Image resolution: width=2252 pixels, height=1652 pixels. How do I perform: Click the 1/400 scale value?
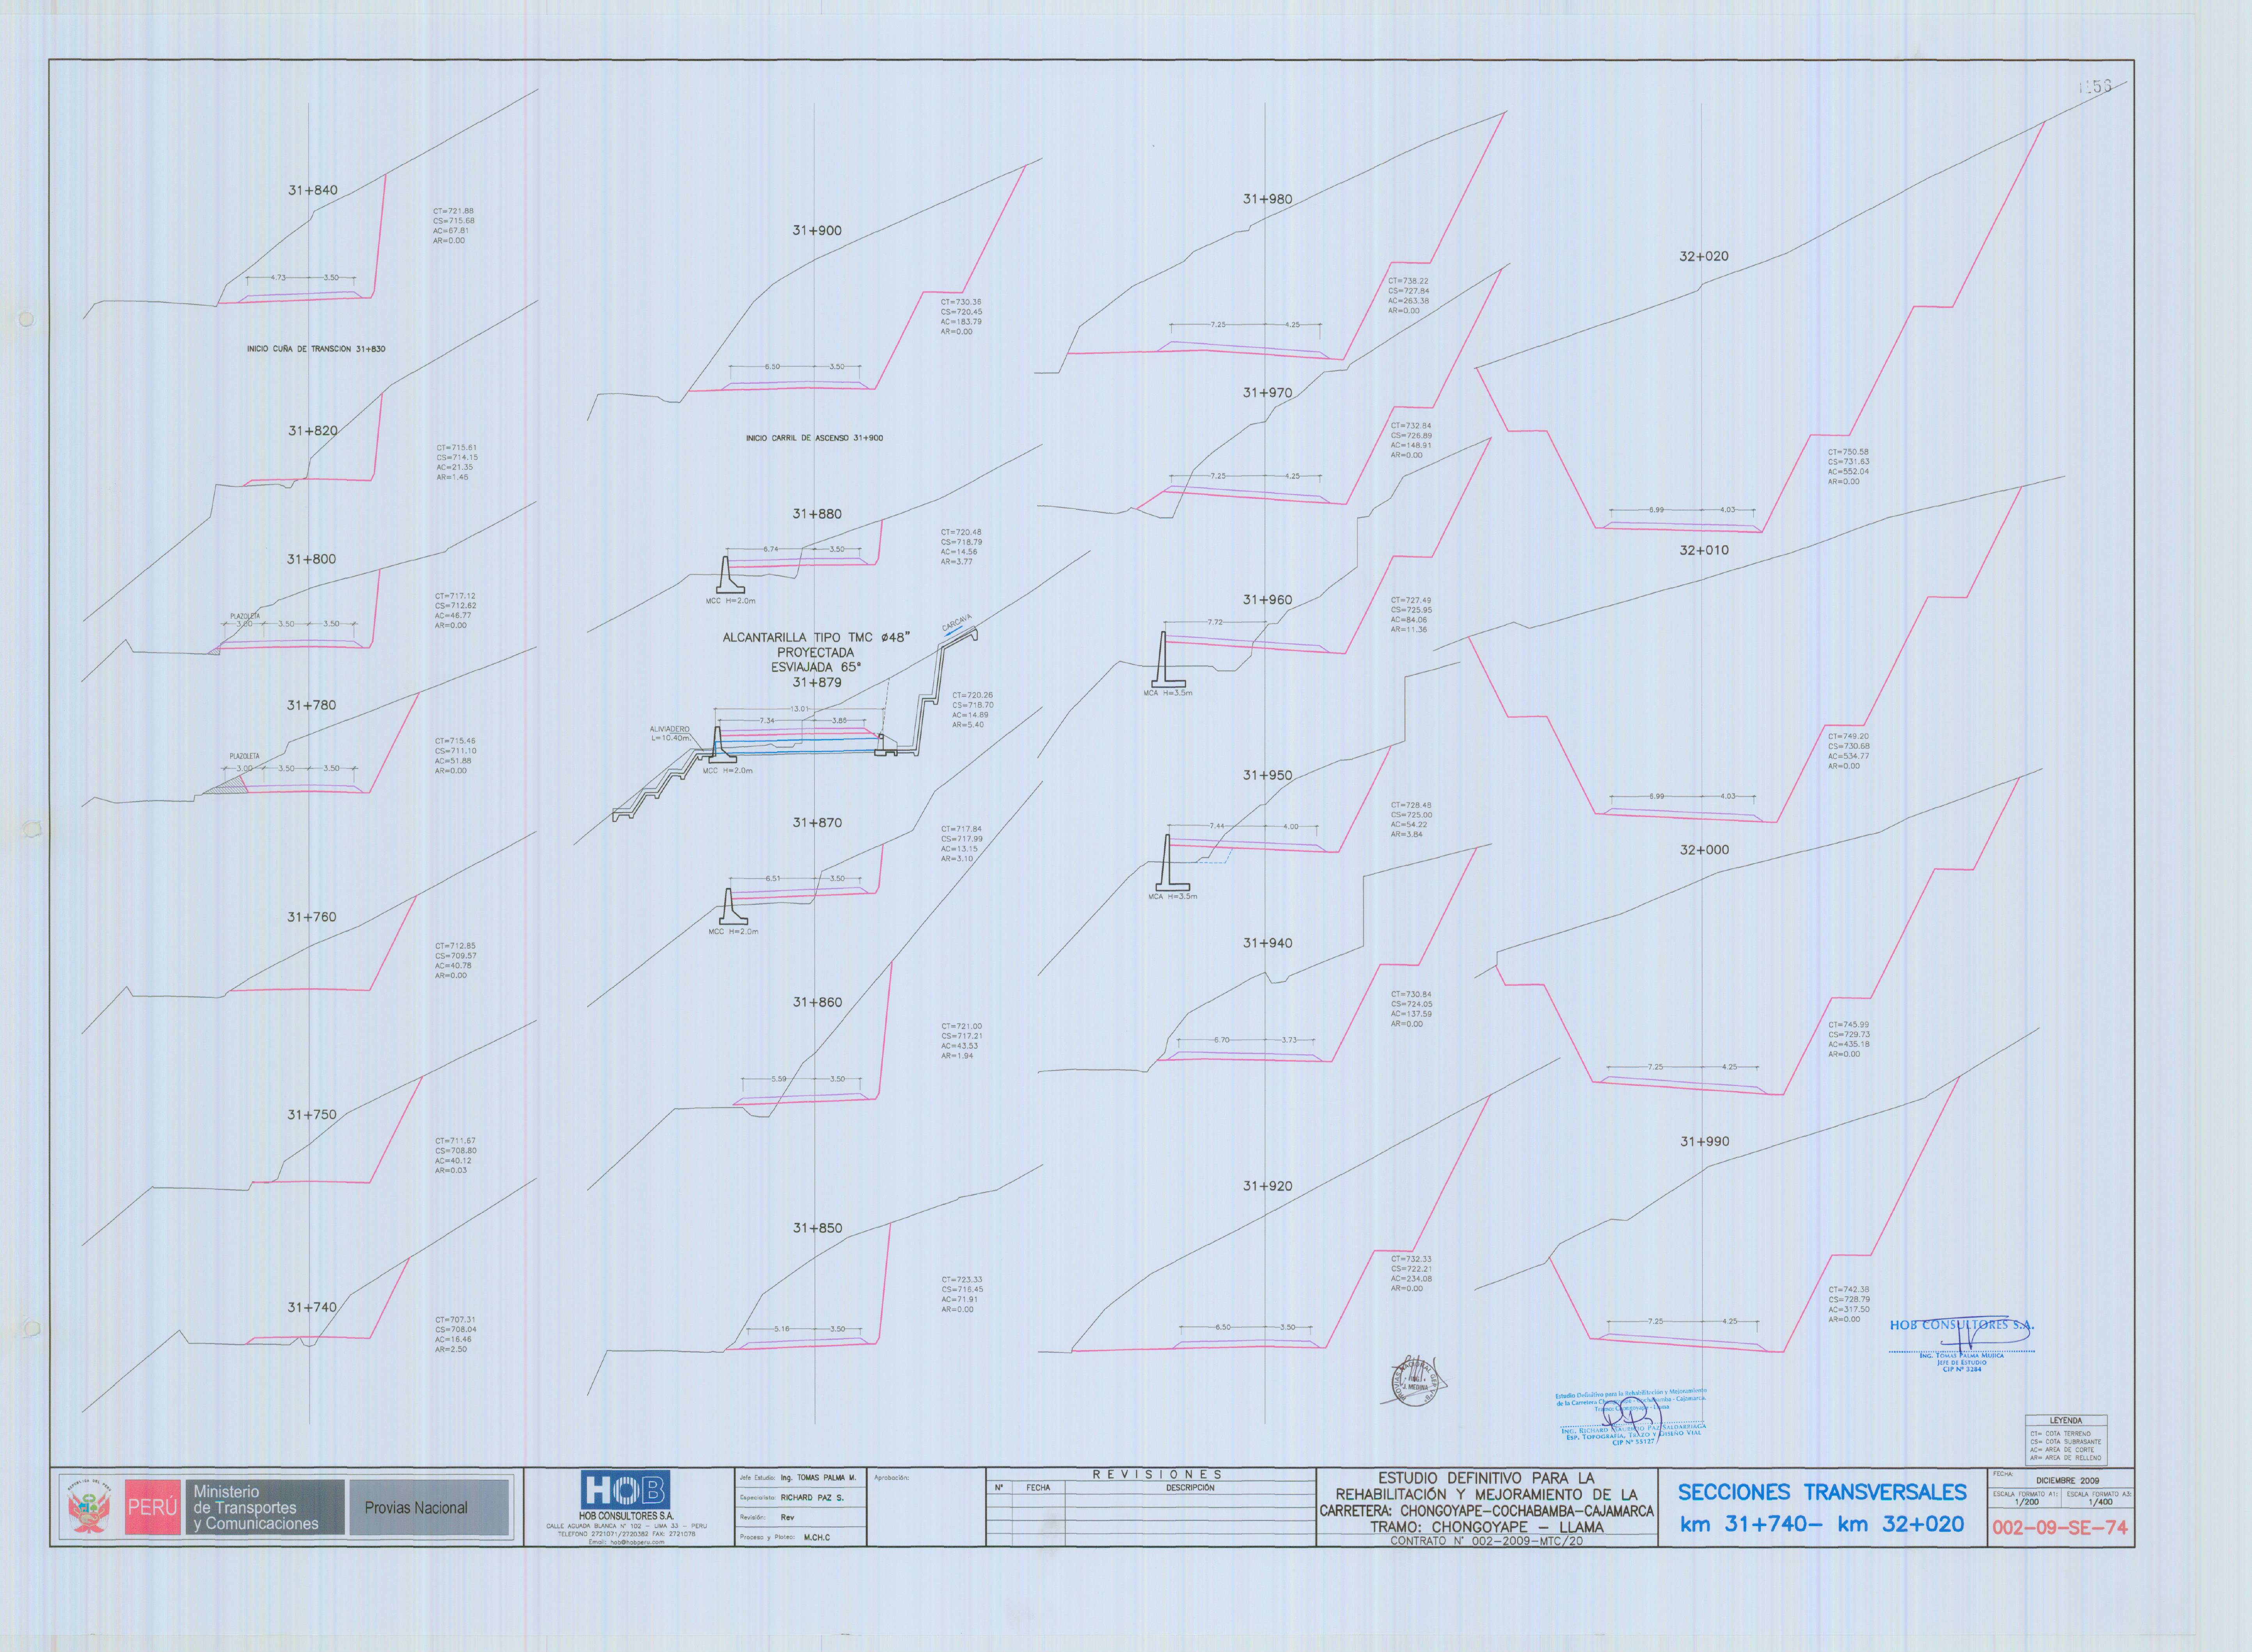pyautogui.click(x=2099, y=1502)
